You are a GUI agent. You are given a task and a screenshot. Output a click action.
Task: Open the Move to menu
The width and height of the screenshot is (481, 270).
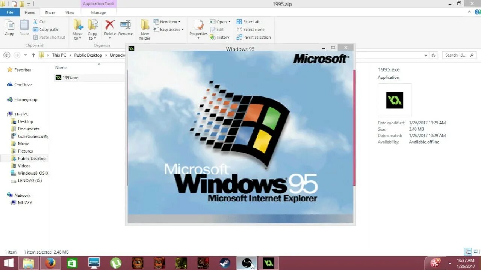[x=78, y=30]
